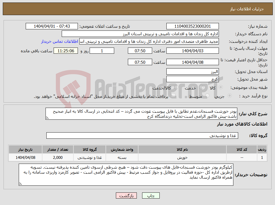Click the delivery province field البرز

point(193,72)
